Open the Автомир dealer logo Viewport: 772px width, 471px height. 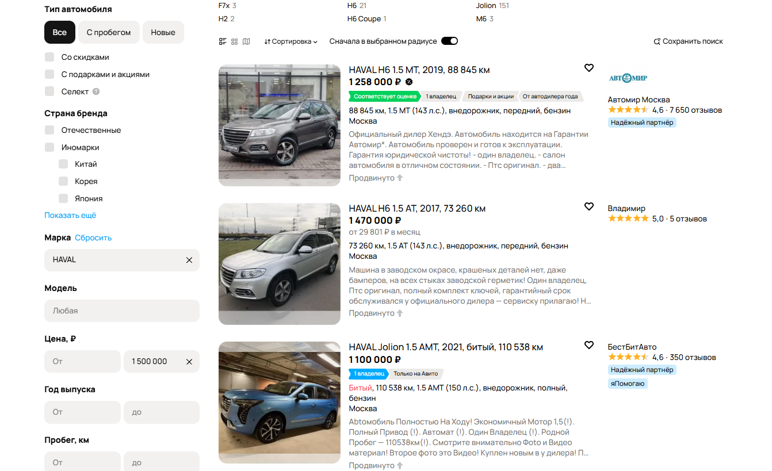click(628, 78)
